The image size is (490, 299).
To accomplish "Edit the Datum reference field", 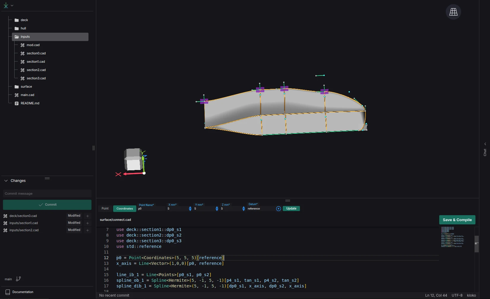I will point(261,209).
